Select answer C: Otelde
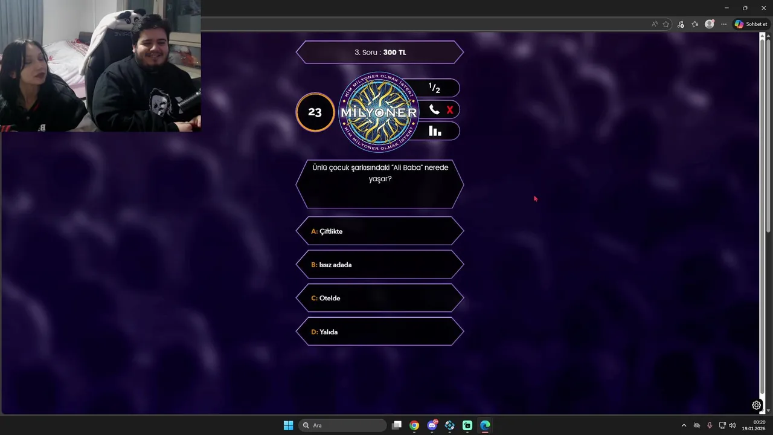 (x=380, y=298)
